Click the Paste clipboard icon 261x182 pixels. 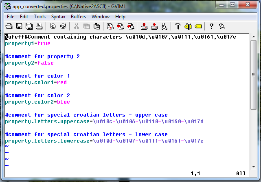(97, 26)
